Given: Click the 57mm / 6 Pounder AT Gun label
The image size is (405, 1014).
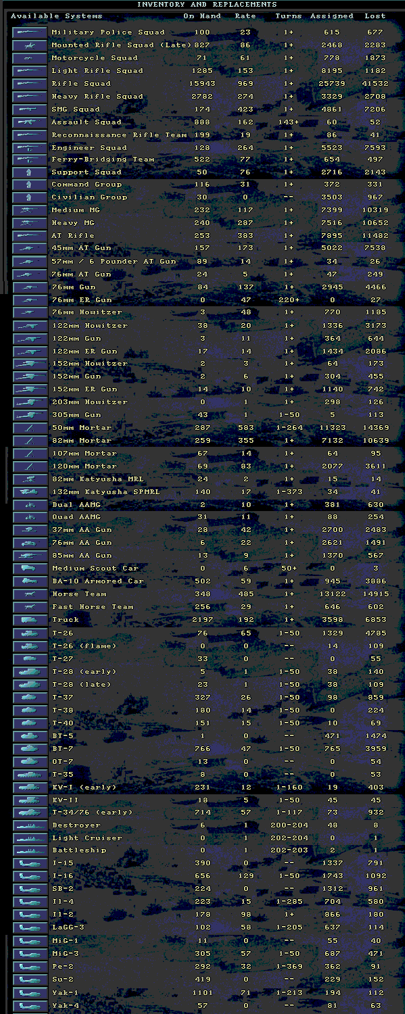Looking at the screenshot, I should 114,262.
